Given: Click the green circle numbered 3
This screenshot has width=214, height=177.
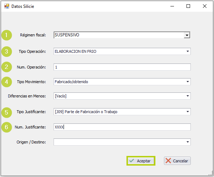Looking at the screenshot, I should pos(6,51).
